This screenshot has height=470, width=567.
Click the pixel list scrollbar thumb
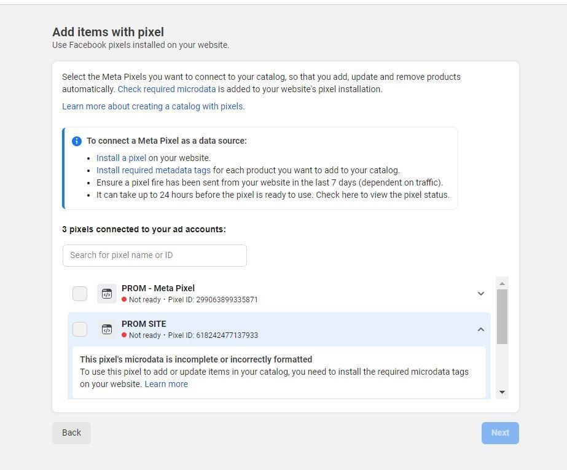(502, 316)
